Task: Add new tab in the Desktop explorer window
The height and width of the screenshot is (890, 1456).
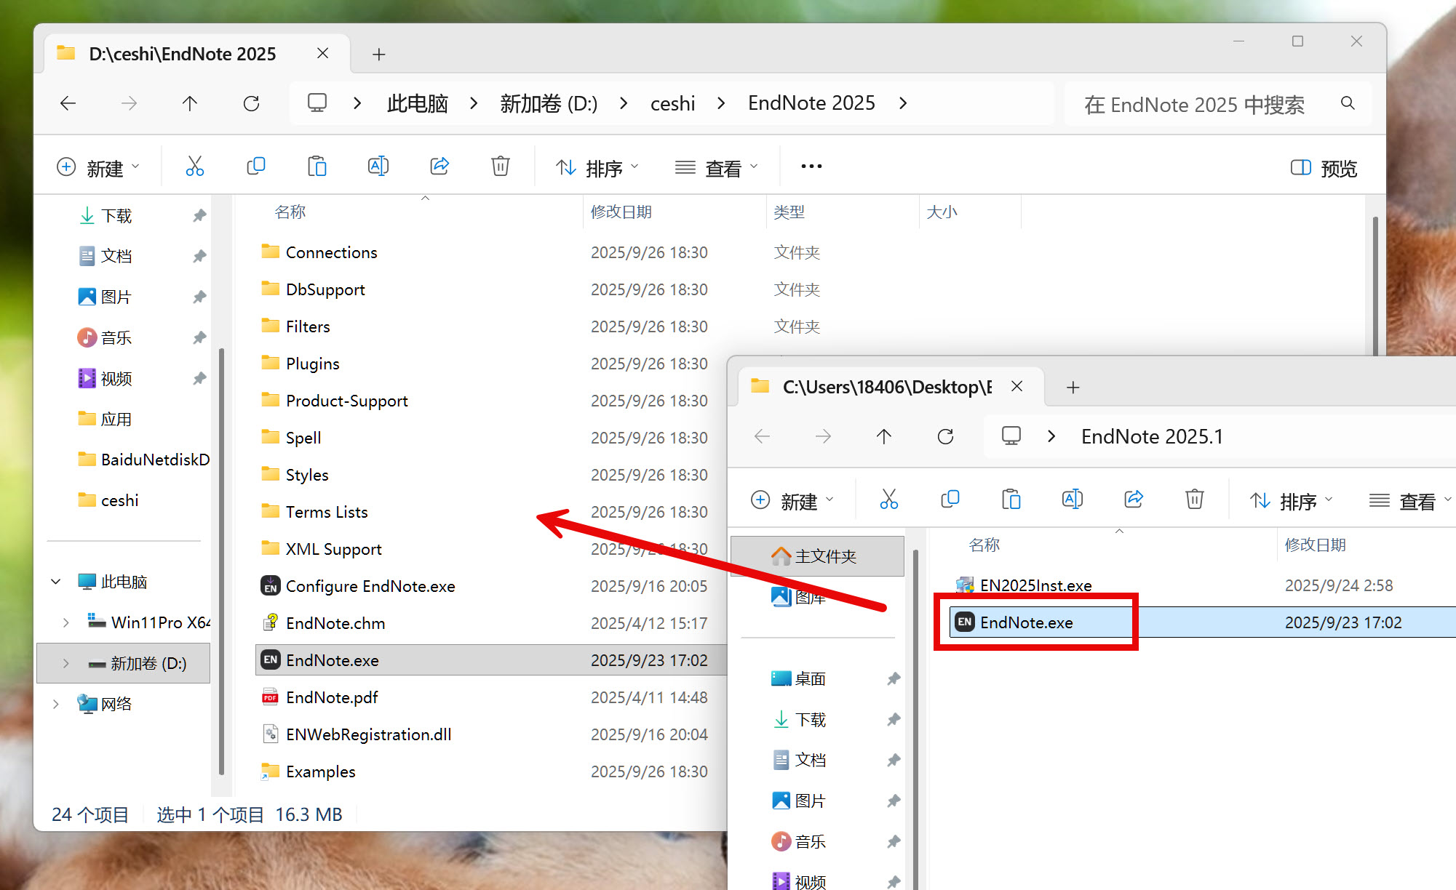Action: (1073, 388)
